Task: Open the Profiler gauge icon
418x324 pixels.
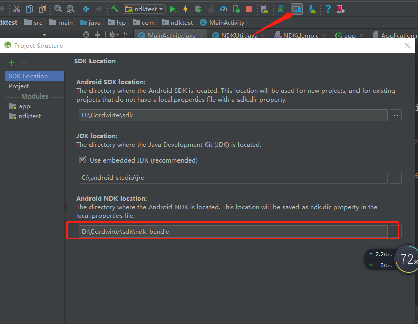Action: (x=224, y=9)
